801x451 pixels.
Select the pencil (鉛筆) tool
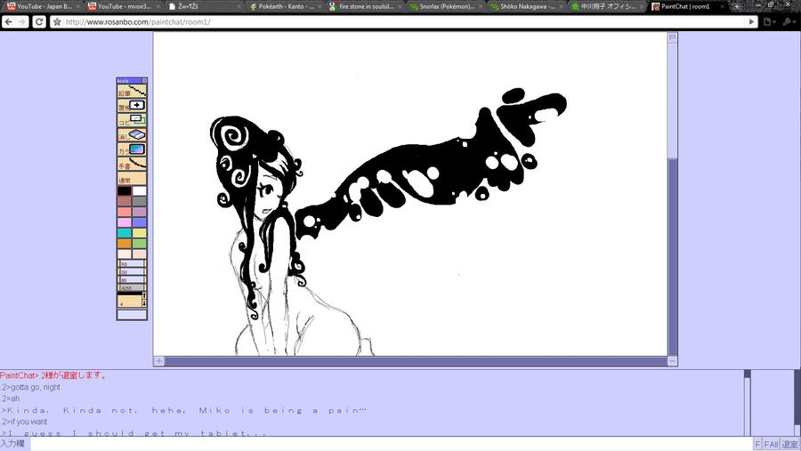pos(132,92)
